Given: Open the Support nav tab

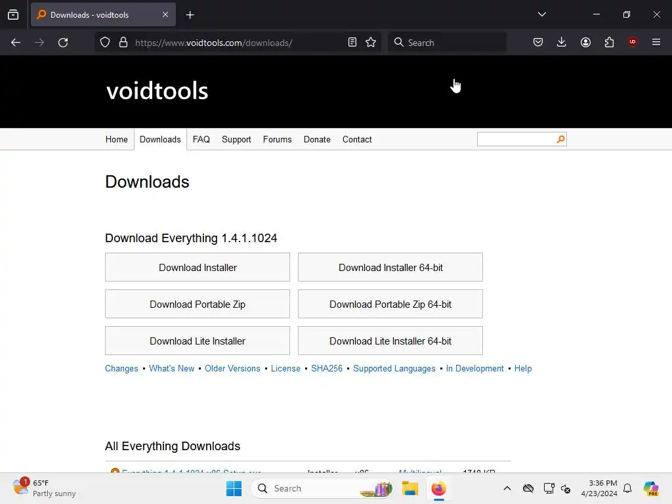Looking at the screenshot, I should tap(236, 140).
